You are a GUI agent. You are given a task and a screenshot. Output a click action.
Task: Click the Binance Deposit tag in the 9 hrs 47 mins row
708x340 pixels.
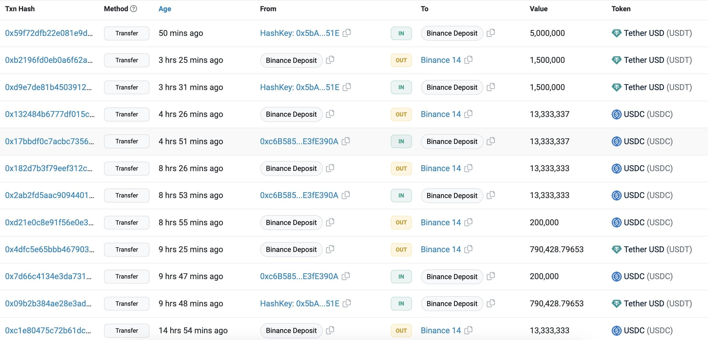coord(452,277)
